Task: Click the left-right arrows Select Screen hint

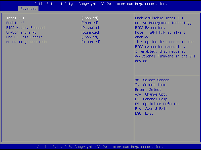Action: pos(152,80)
